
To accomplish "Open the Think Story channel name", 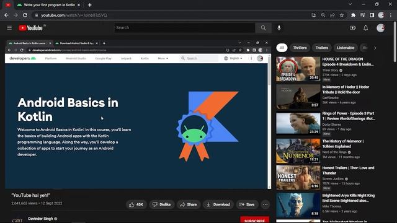I will coord(330,70).
